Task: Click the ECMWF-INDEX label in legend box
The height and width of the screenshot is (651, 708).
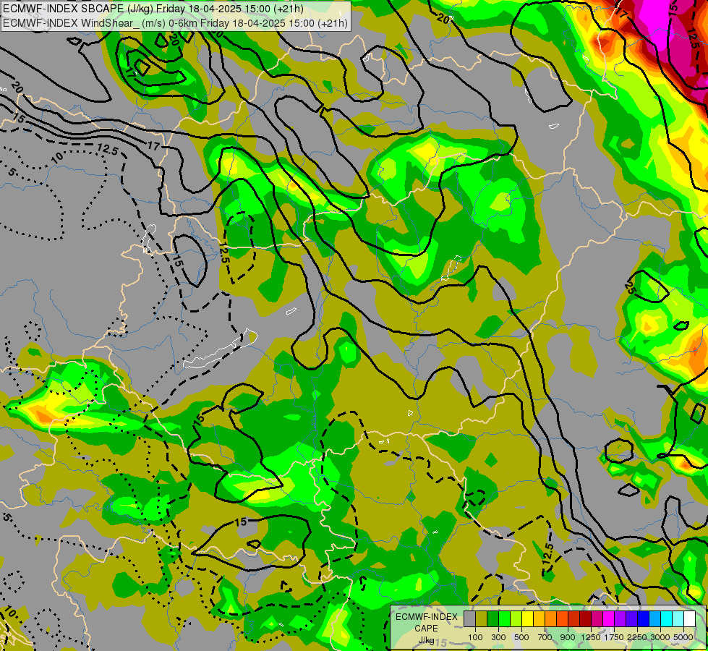Action: click(427, 617)
